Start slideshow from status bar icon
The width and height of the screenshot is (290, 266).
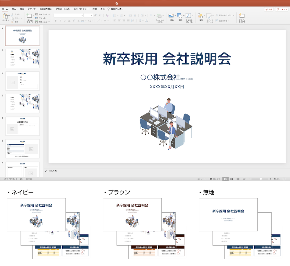[244, 179]
